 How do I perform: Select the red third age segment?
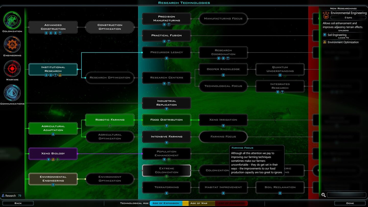[231, 203]
